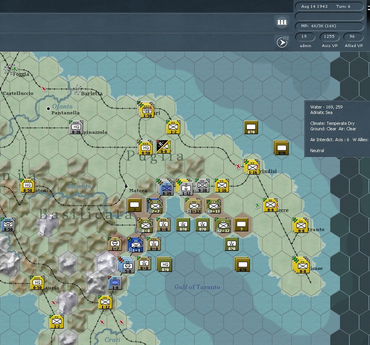Select the 5-0 stacked unit counter
This screenshot has width=370, height=345.
(127, 265)
